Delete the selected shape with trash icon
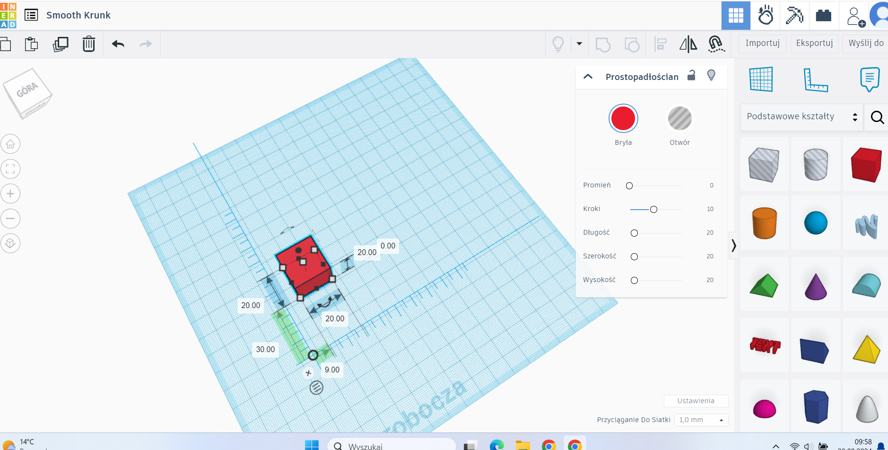Viewport: 888px width, 450px height. click(88, 44)
